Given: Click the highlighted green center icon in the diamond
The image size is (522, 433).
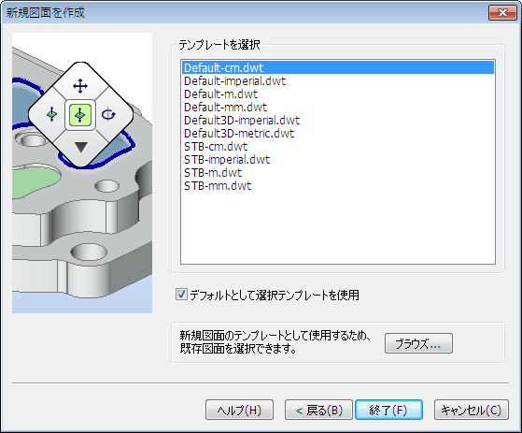Looking at the screenshot, I should tap(80, 115).
